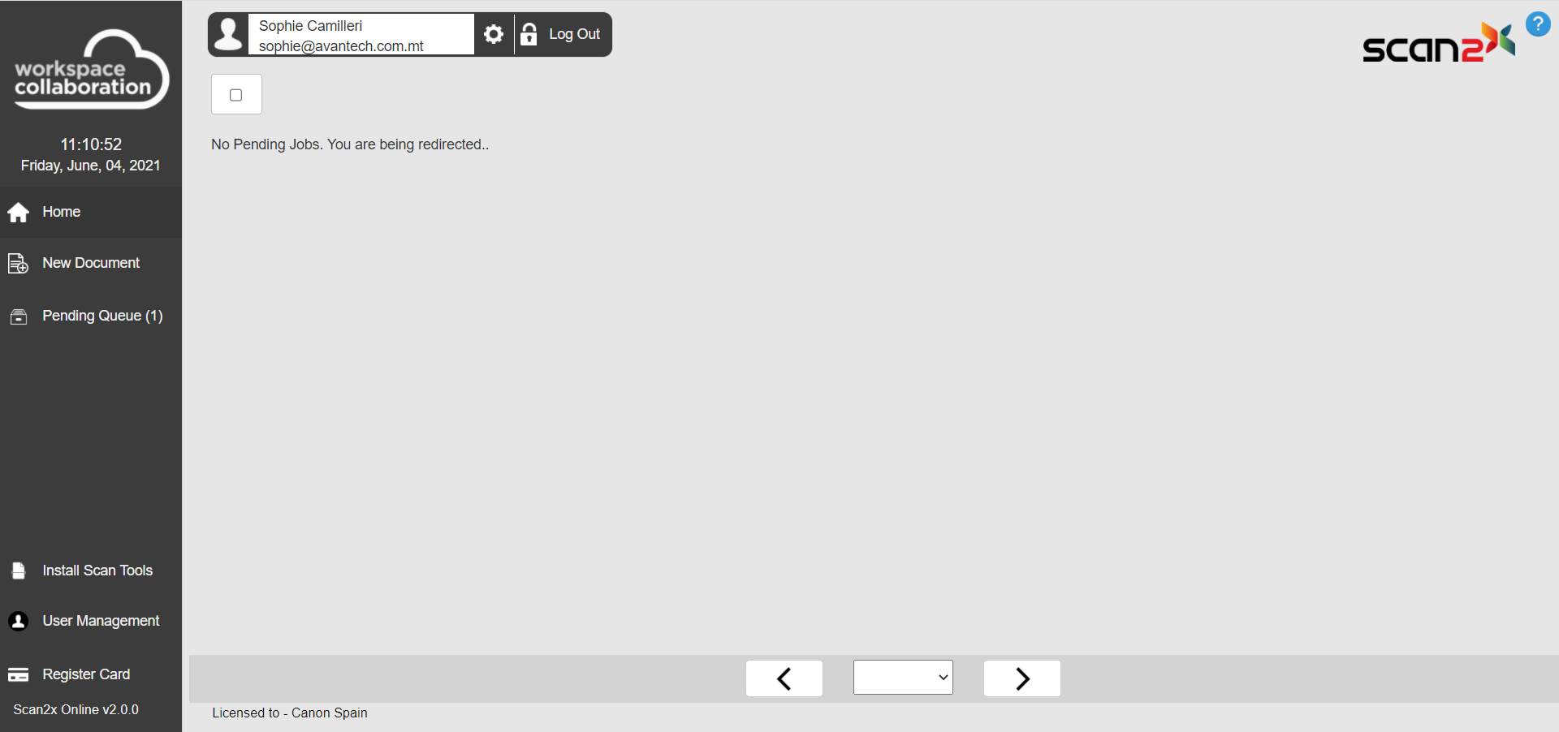Click the Register Card icon

pos(18,674)
